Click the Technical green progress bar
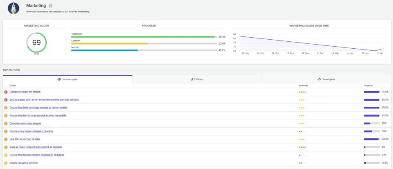Screen dimensions: 393x169 tap(144, 37)
